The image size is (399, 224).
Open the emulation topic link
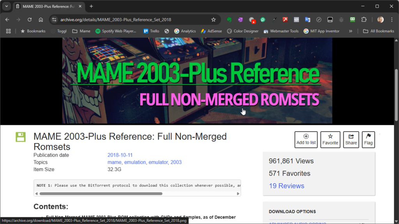[x=135, y=162]
